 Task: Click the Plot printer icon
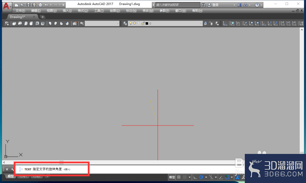pyautogui.click(x=40, y=5)
